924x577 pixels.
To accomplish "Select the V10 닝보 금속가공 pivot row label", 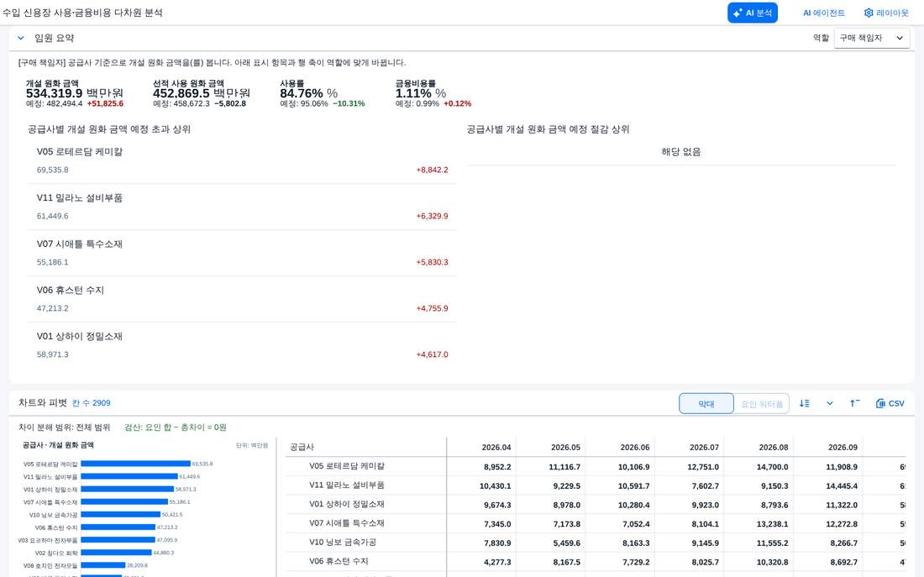I will (343, 543).
